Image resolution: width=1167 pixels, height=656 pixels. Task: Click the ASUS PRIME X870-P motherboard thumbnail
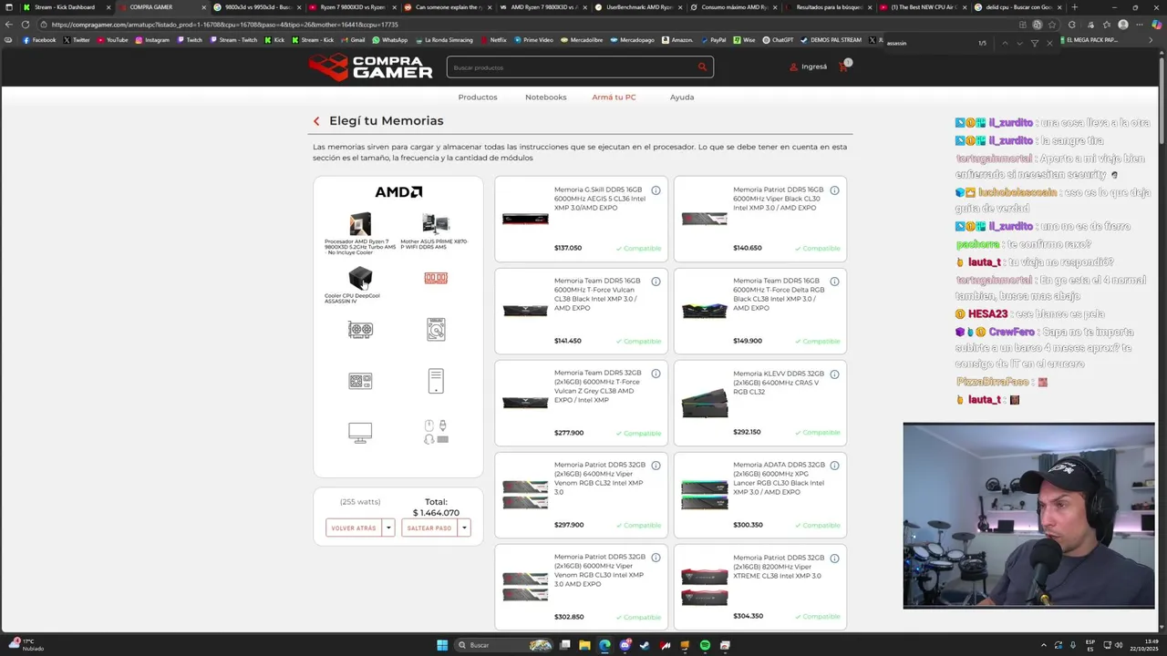436,224
